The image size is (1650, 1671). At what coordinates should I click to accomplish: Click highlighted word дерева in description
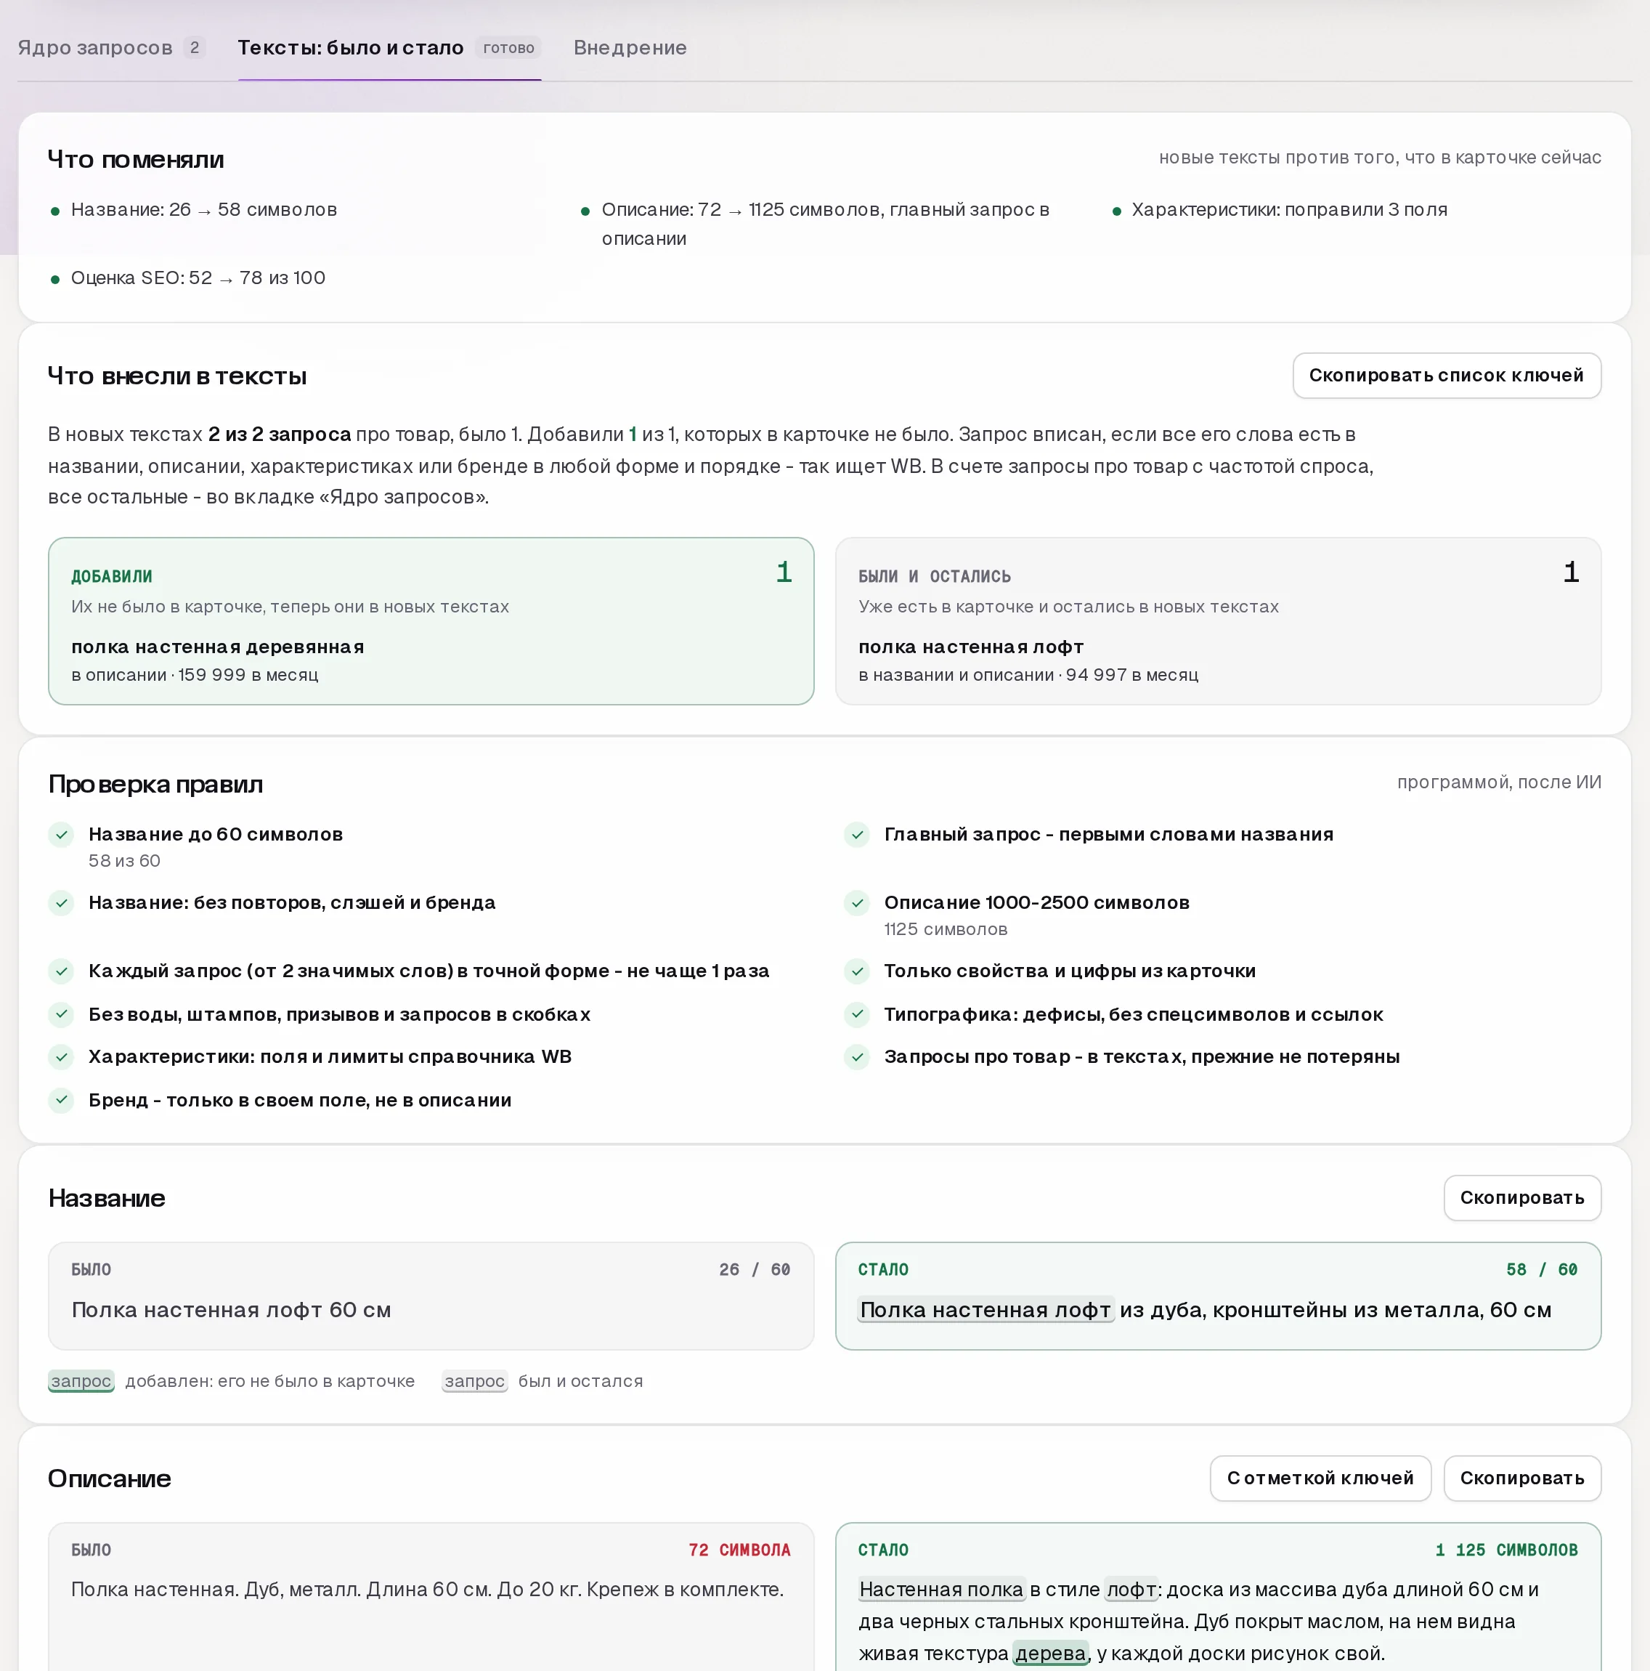tap(1050, 1654)
